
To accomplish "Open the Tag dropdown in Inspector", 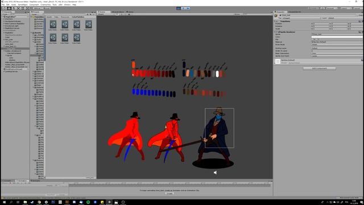I will pos(301,18).
